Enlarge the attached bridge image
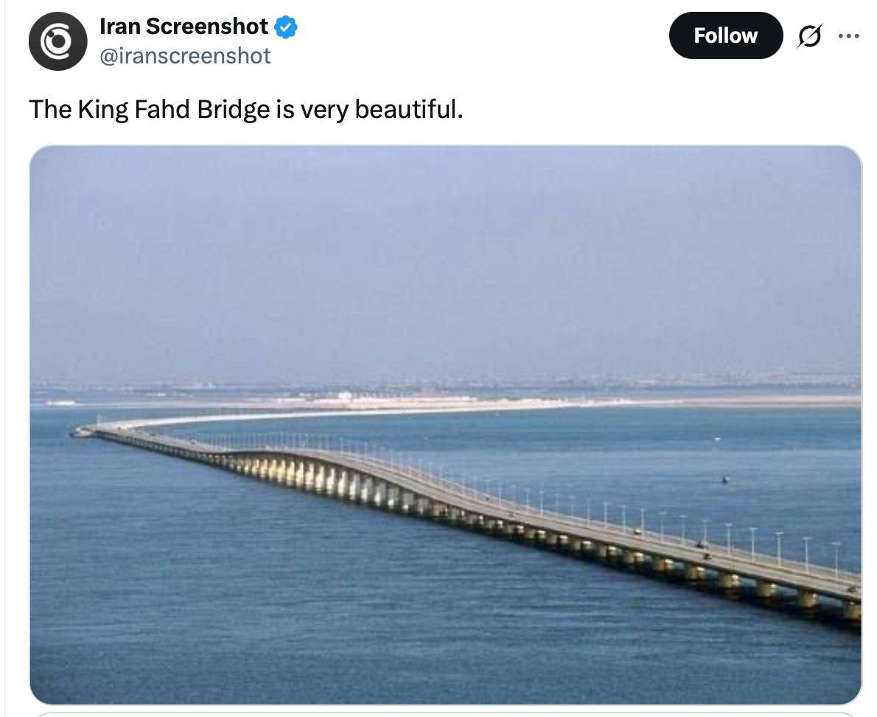Image resolution: width=877 pixels, height=717 pixels. click(445, 425)
